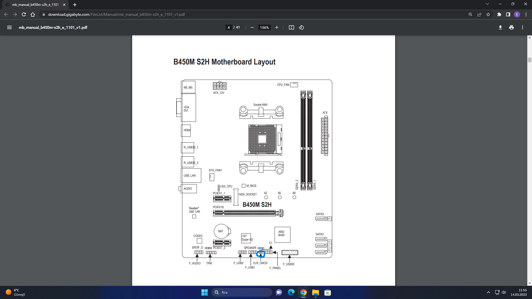The height and width of the screenshot is (299, 532).
Task: Close the mb_manual_b450m-s2h tab
Action: [x=64, y=5]
